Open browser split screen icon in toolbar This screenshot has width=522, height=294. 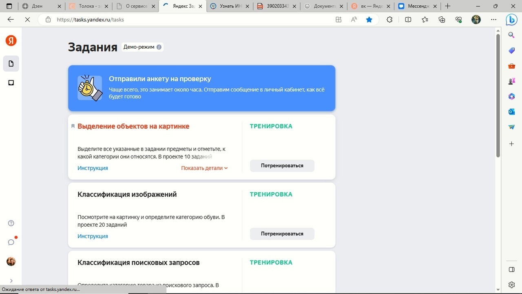coord(408,19)
